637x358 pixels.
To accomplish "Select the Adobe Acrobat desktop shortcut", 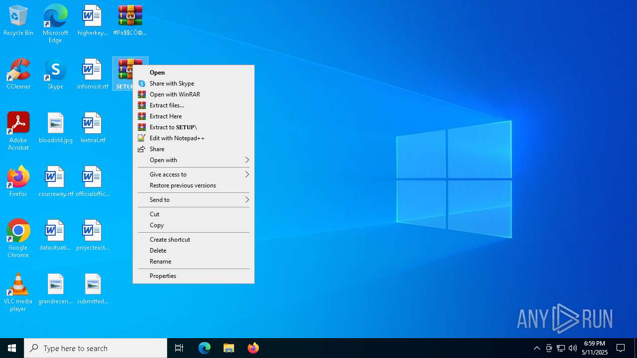I will [18, 131].
